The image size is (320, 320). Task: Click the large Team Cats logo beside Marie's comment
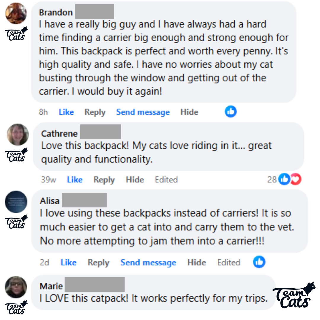point(294,295)
